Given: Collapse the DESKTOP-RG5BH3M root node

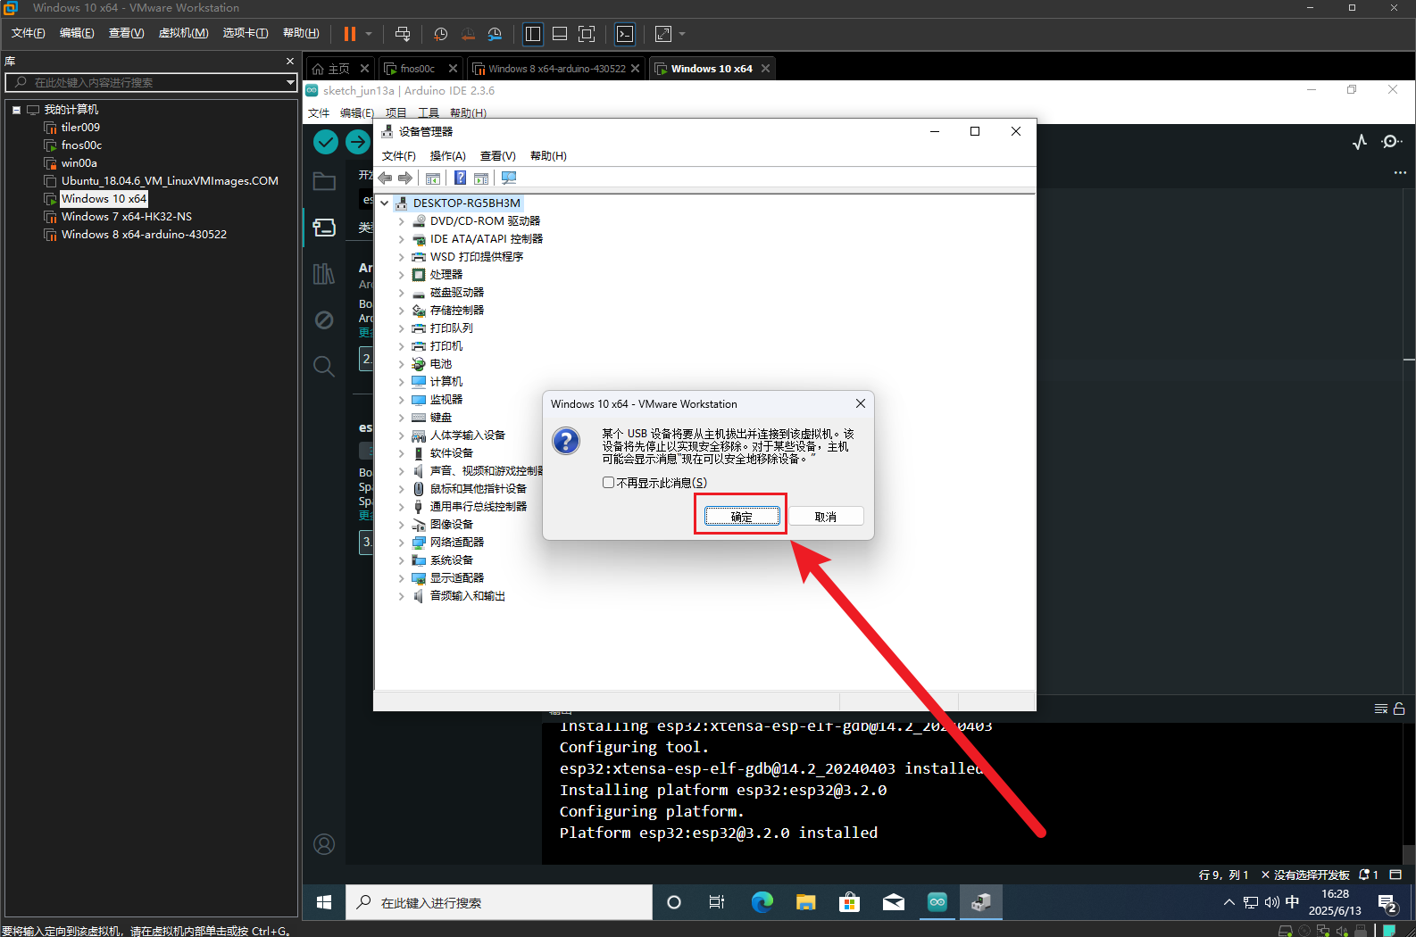Looking at the screenshot, I should pyautogui.click(x=385, y=203).
